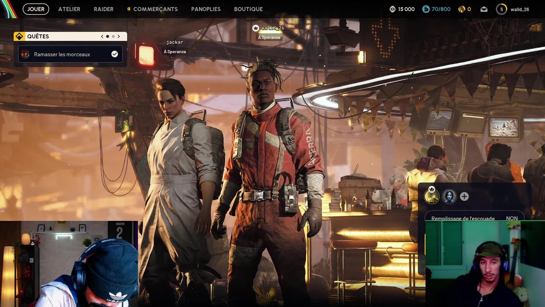The width and height of the screenshot is (545, 307).
Task: Click the level 5 progress ring
Action: coord(502,9)
